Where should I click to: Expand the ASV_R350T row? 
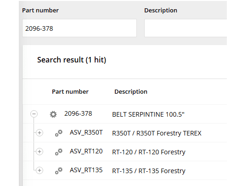[x=39, y=133]
